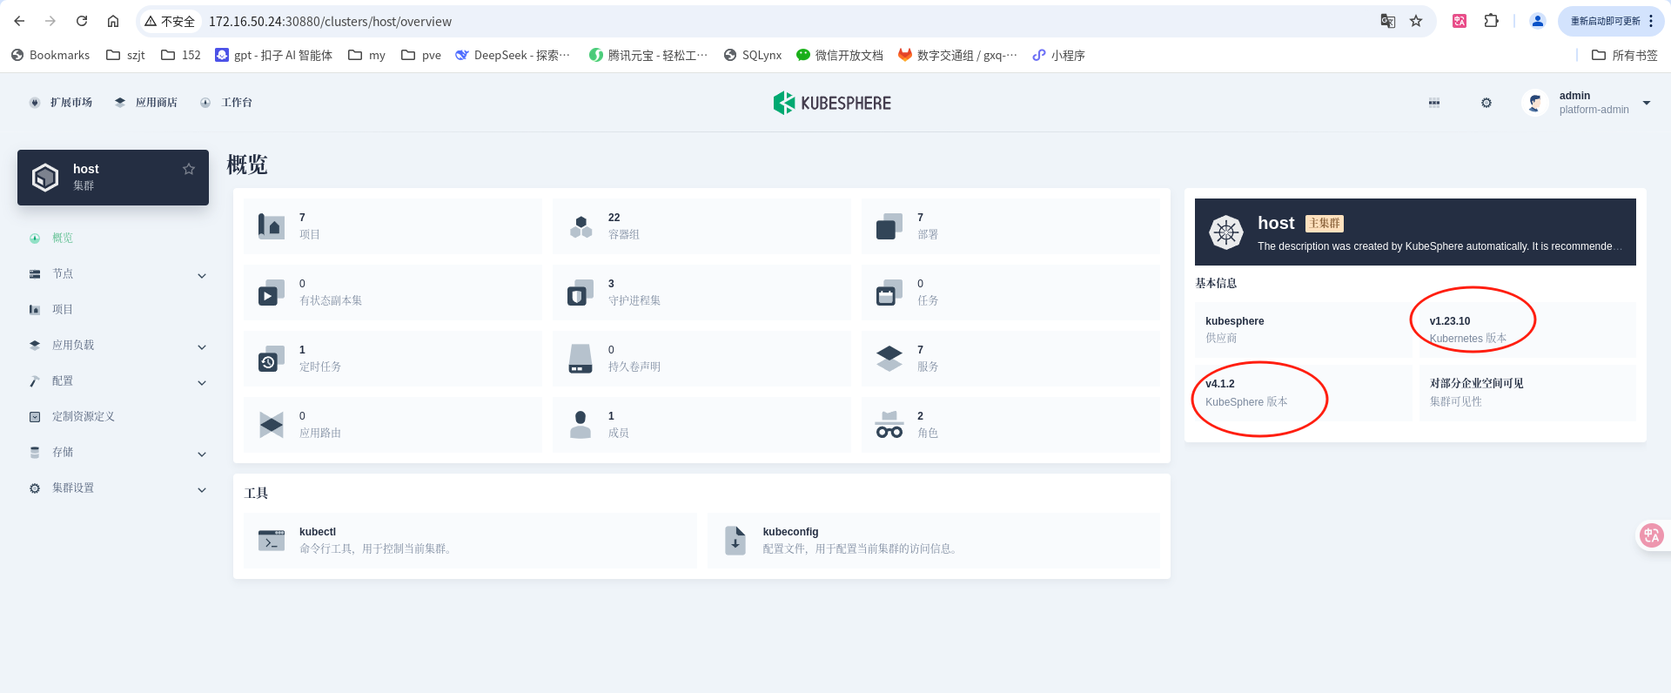Open the 持久卷声明 card icon

tap(580, 359)
